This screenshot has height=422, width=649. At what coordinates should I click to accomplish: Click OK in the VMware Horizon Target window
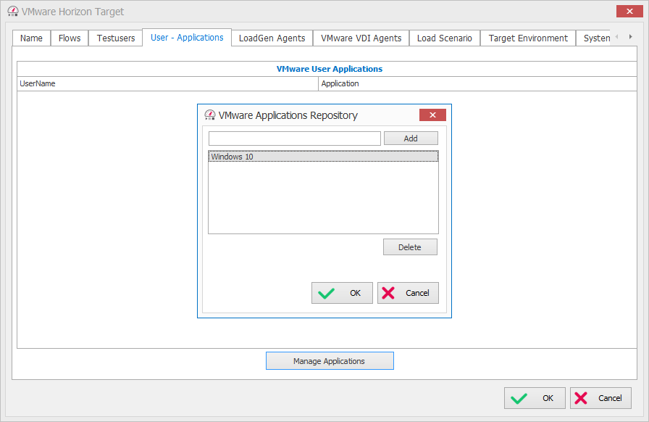[535, 398]
